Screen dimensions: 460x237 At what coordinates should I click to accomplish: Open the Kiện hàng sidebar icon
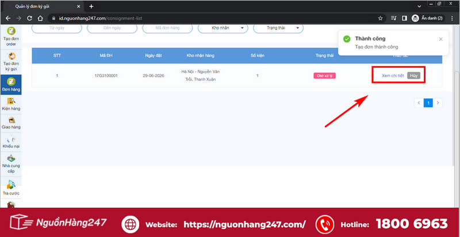pos(11,104)
